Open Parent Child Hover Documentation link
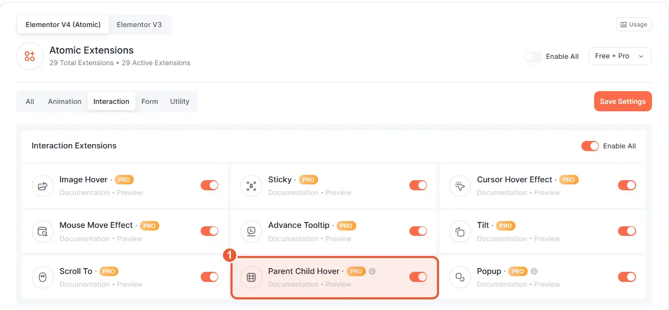 [x=293, y=284]
